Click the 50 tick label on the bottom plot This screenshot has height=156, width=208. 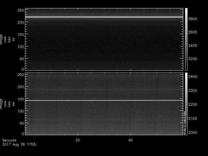click(22, 123)
